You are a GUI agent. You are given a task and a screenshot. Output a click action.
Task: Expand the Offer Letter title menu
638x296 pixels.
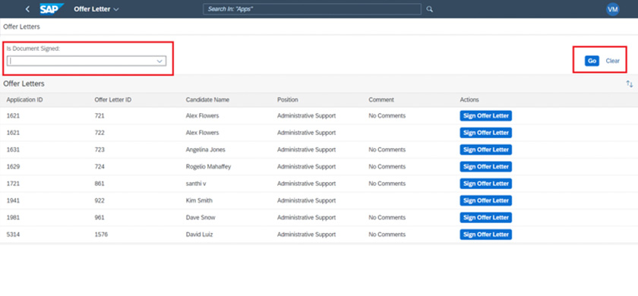click(x=96, y=9)
